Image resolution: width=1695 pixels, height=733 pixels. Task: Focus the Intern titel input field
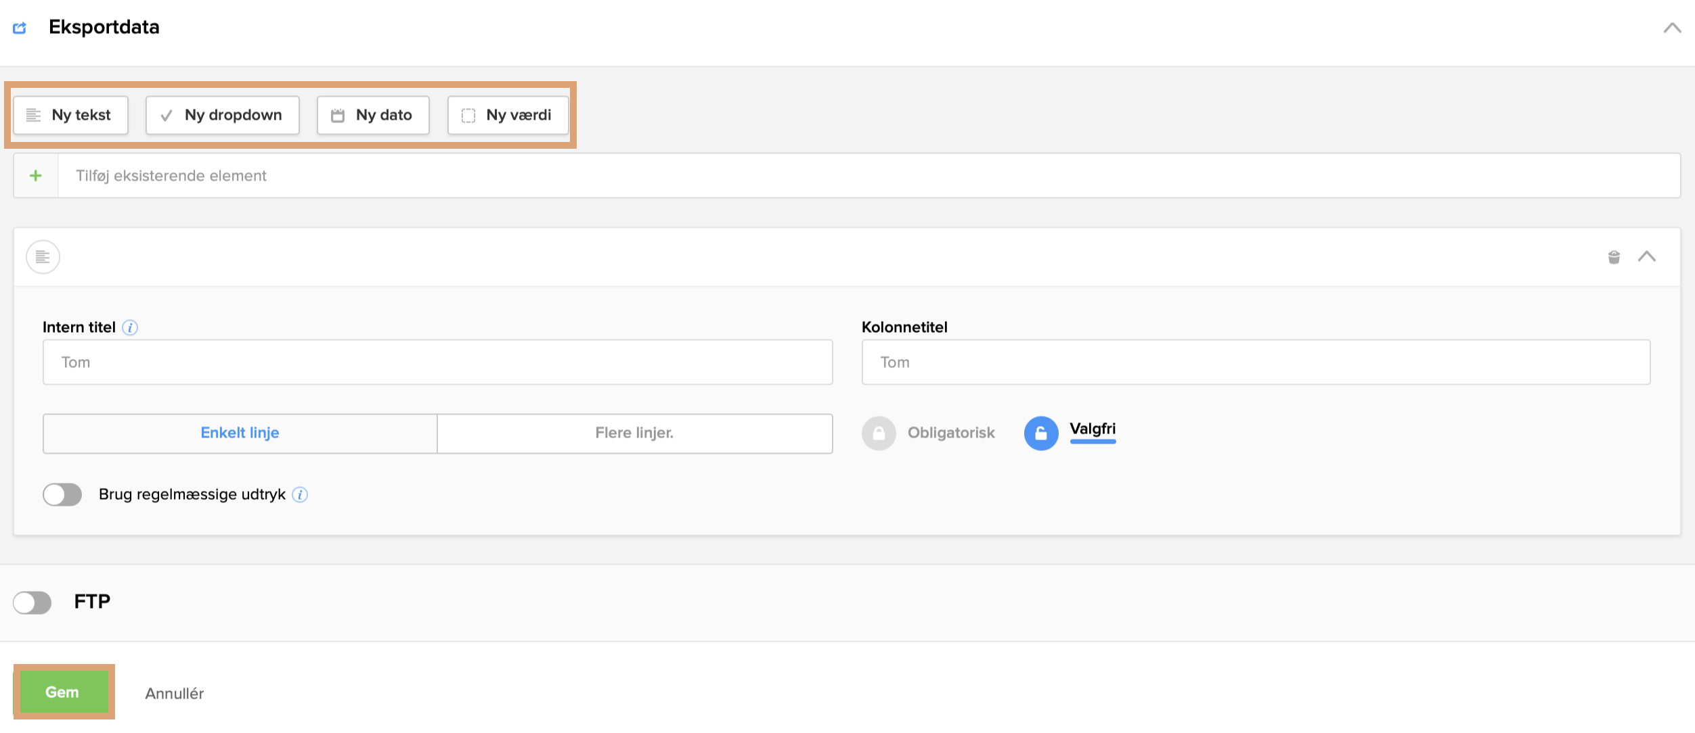point(437,362)
